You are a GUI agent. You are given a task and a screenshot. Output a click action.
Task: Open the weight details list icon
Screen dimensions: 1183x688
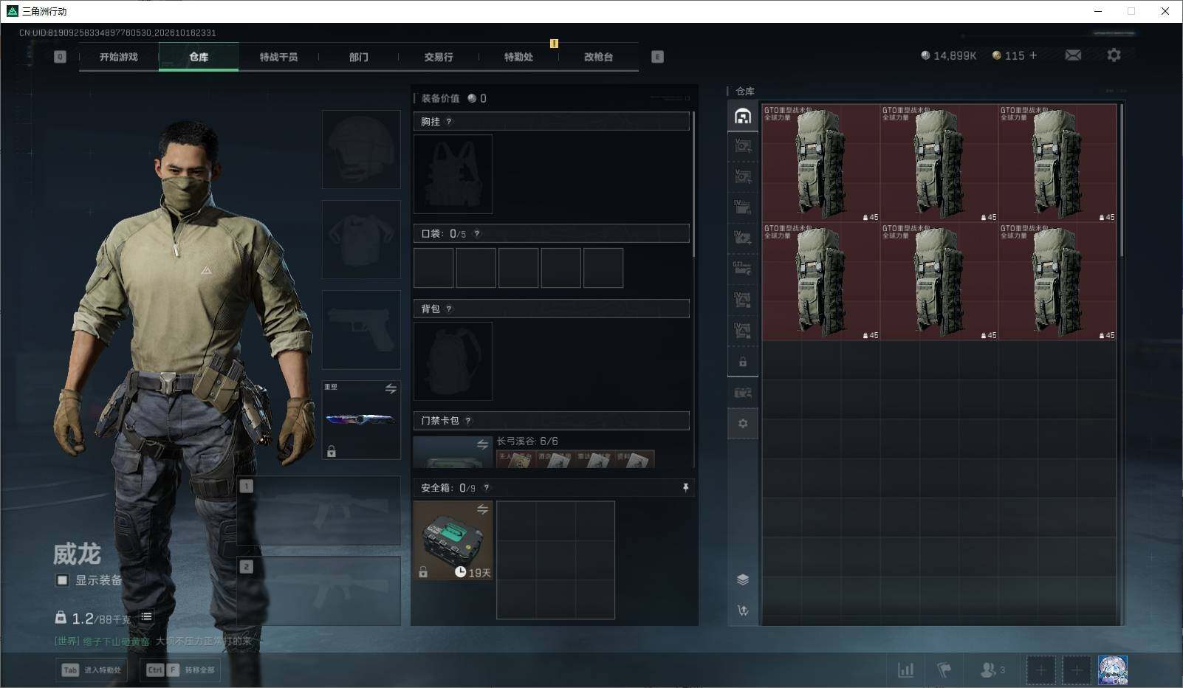(146, 617)
